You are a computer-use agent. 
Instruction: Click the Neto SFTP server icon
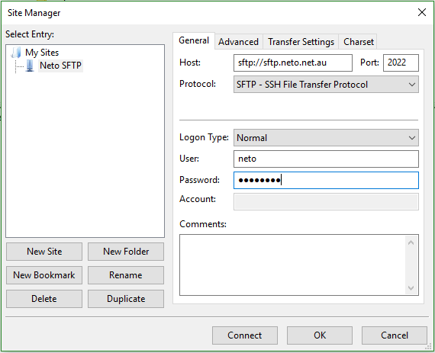pos(30,66)
